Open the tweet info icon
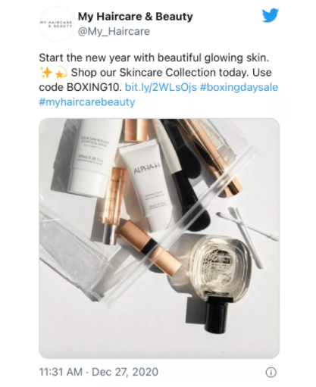 pyautogui.click(x=271, y=372)
